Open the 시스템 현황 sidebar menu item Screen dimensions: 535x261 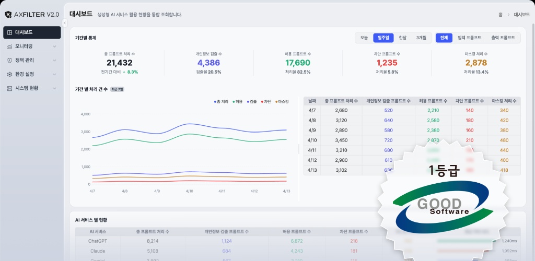(32, 88)
